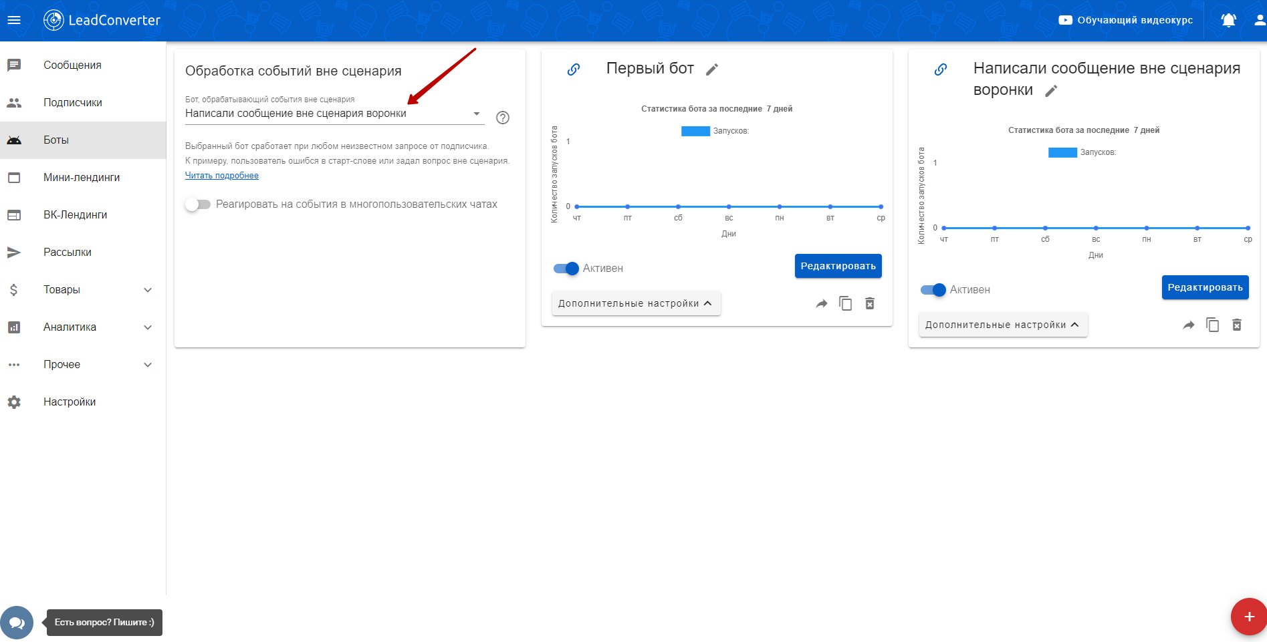
Task: Toggle Активен switch for Написали сообщение bot
Action: (x=933, y=290)
